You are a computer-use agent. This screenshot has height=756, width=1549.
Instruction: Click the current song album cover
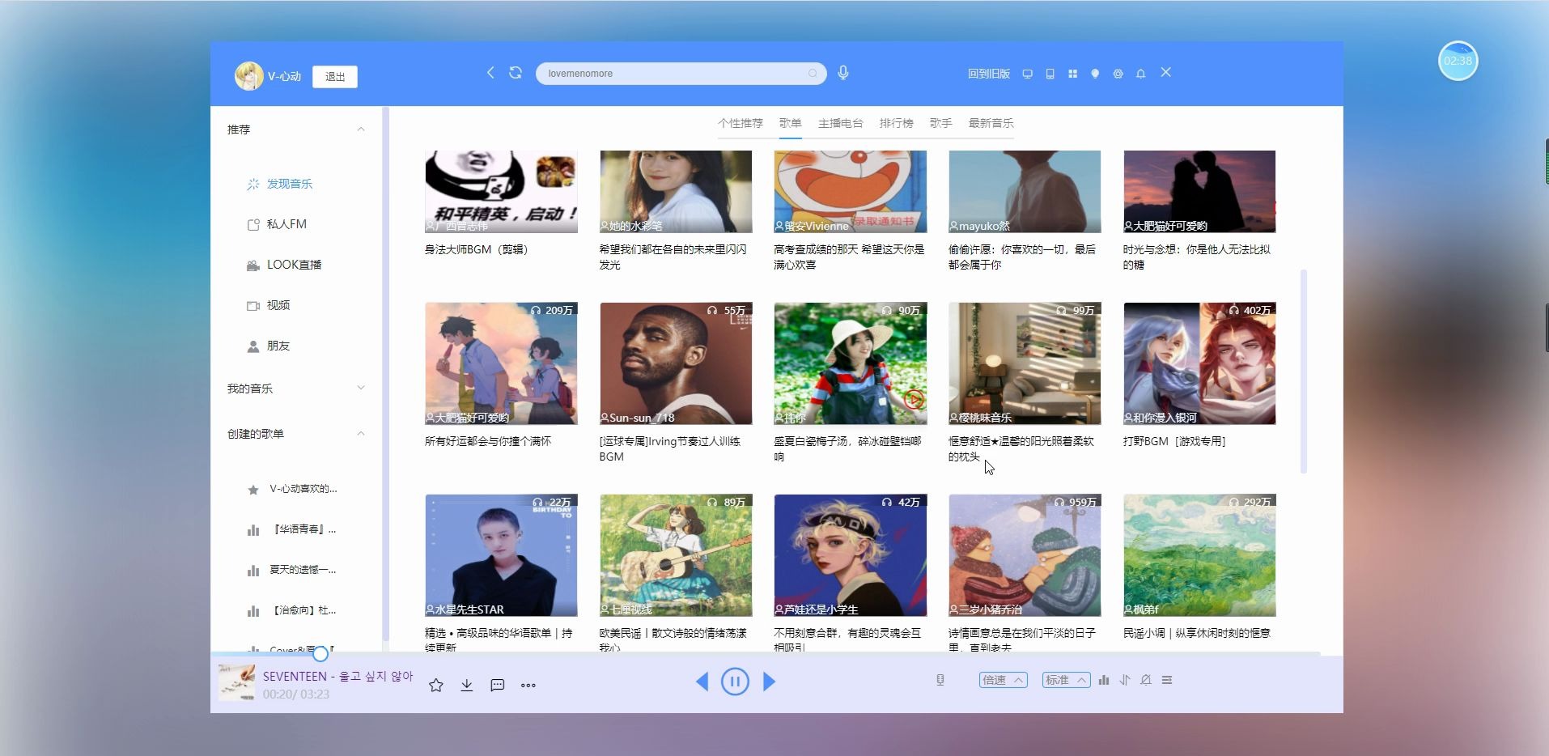tap(236, 682)
